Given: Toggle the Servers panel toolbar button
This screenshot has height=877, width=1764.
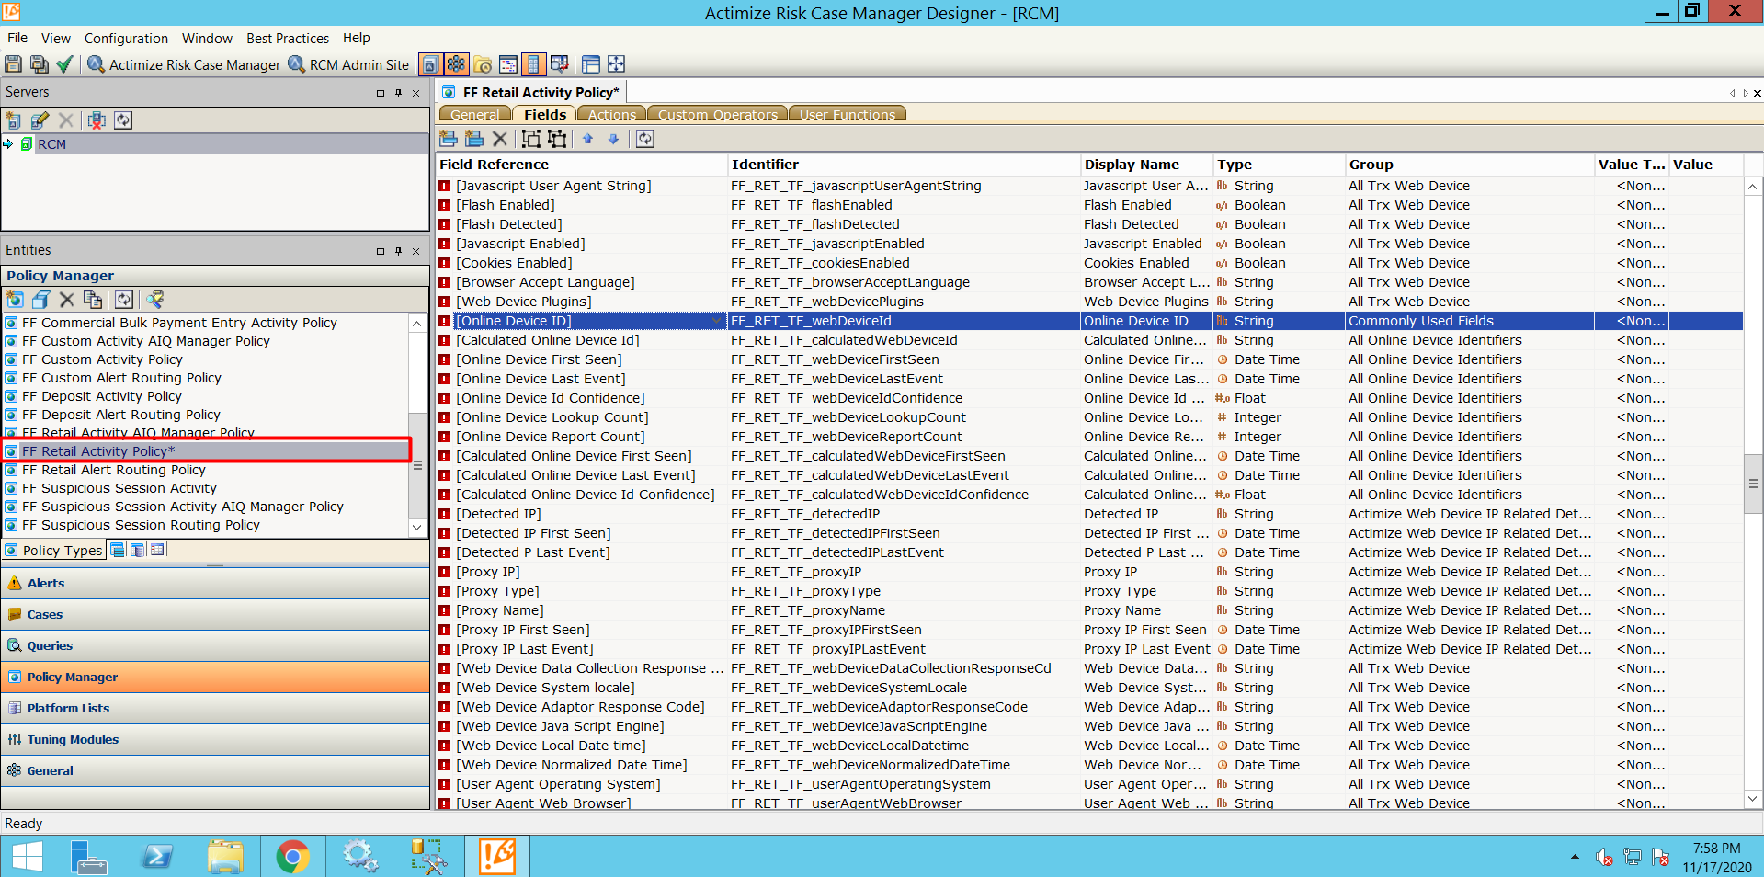Looking at the screenshot, I should click(x=430, y=64).
